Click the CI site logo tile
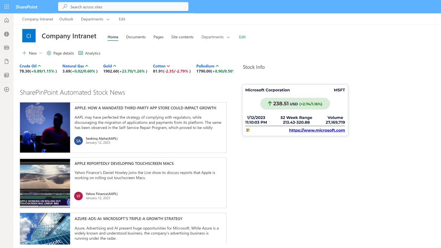Screen dimensions: 441x248 point(29,36)
